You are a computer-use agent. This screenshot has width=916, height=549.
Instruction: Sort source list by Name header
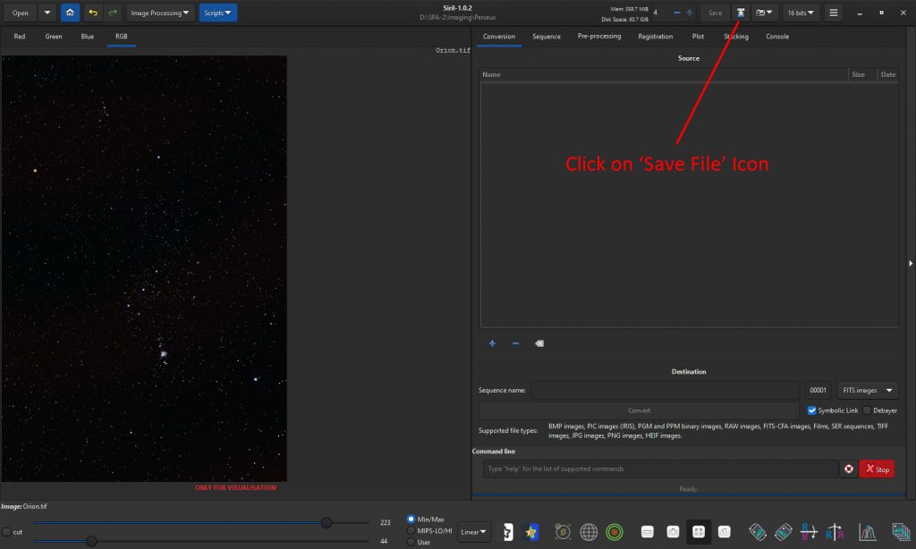pos(664,74)
